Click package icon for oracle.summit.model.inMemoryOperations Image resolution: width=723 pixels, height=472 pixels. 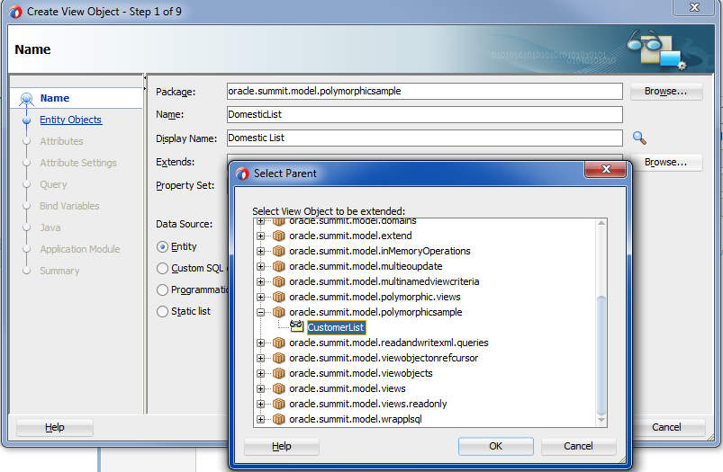click(278, 251)
